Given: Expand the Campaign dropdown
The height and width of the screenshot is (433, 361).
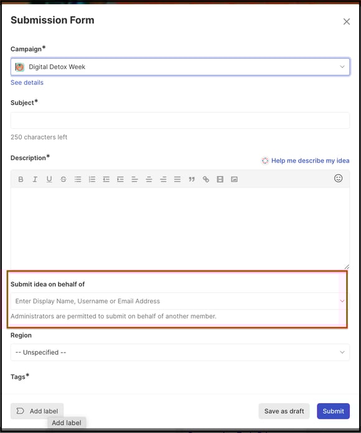Looking at the screenshot, I should coord(180,67).
